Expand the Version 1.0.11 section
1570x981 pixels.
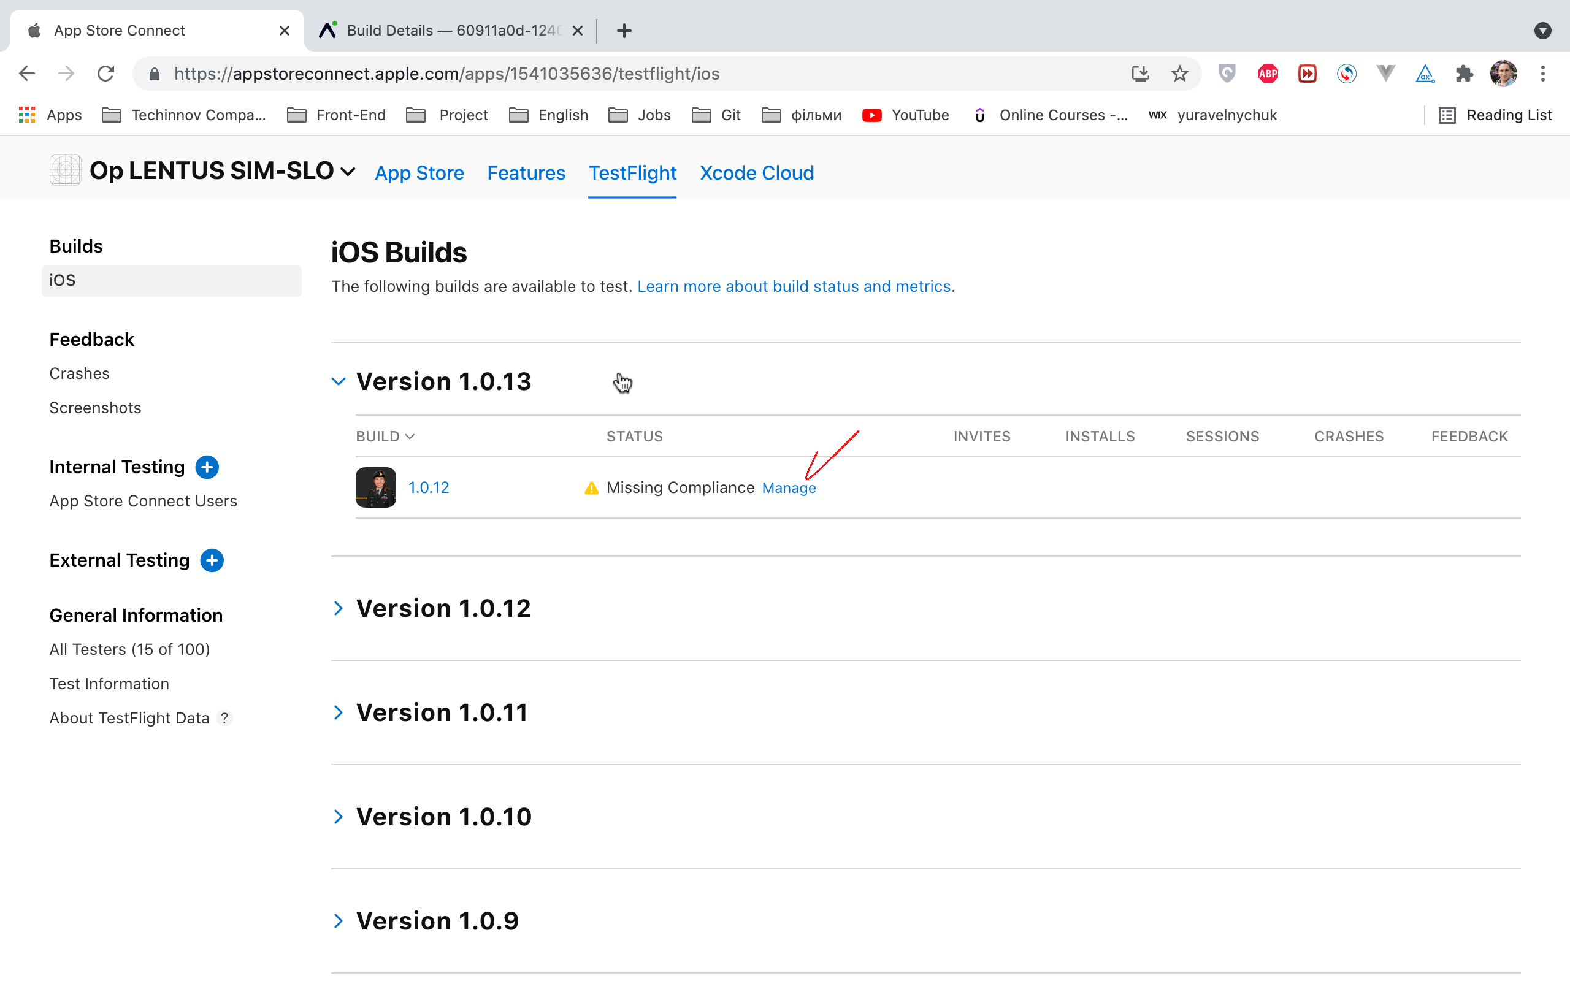tap(339, 712)
